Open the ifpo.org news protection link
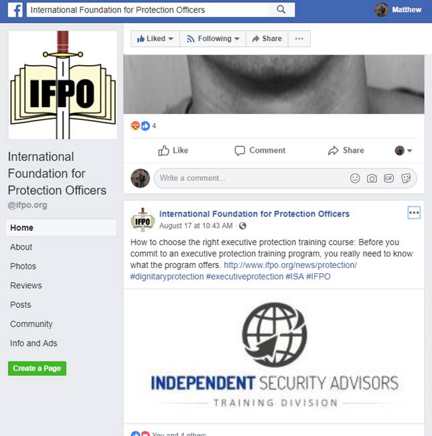432x436 pixels. 290,265
